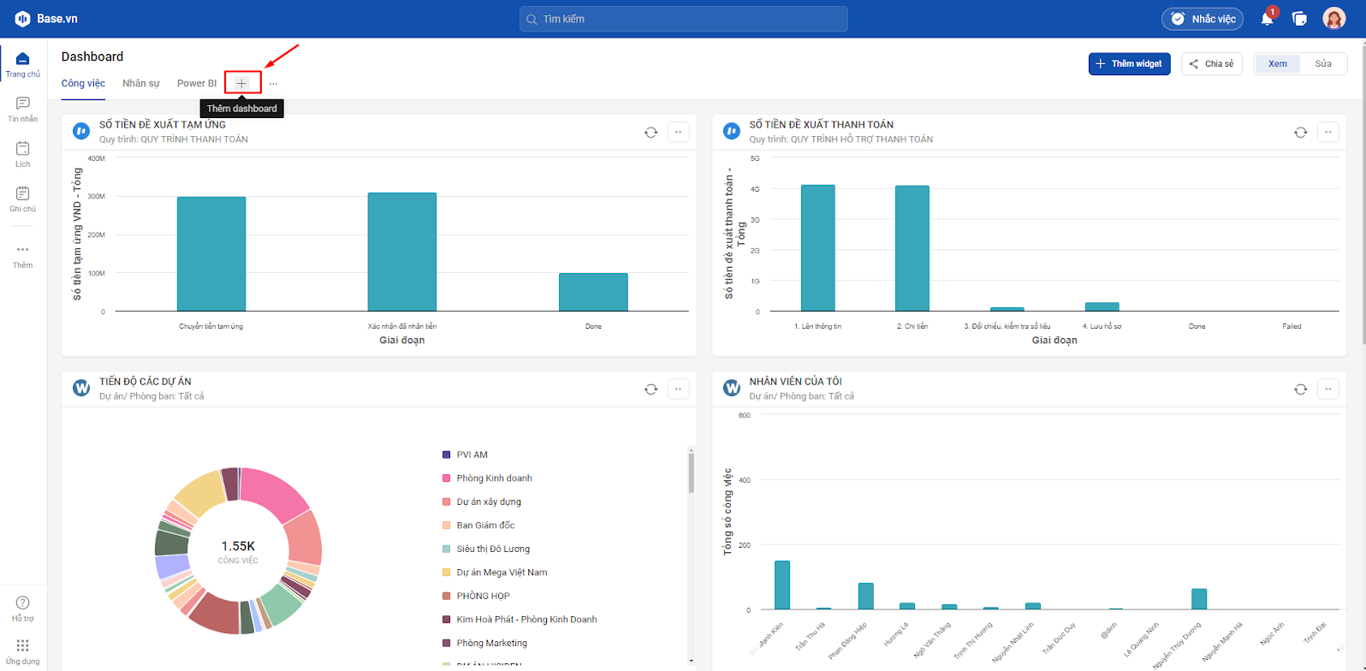
Task: Click the Thêm widget button
Action: coord(1130,64)
